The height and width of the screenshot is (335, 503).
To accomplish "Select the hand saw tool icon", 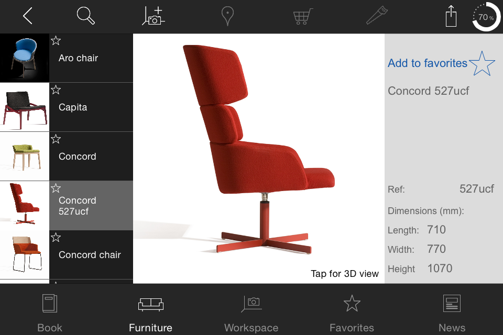I will point(377,16).
